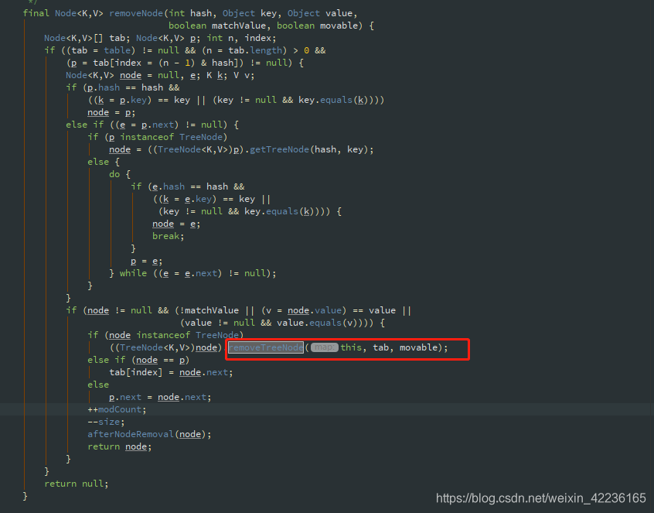This screenshot has width=654, height=513.
Task: Click 'p.hash == hash &&' condition
Action: [x=133, y=87]
